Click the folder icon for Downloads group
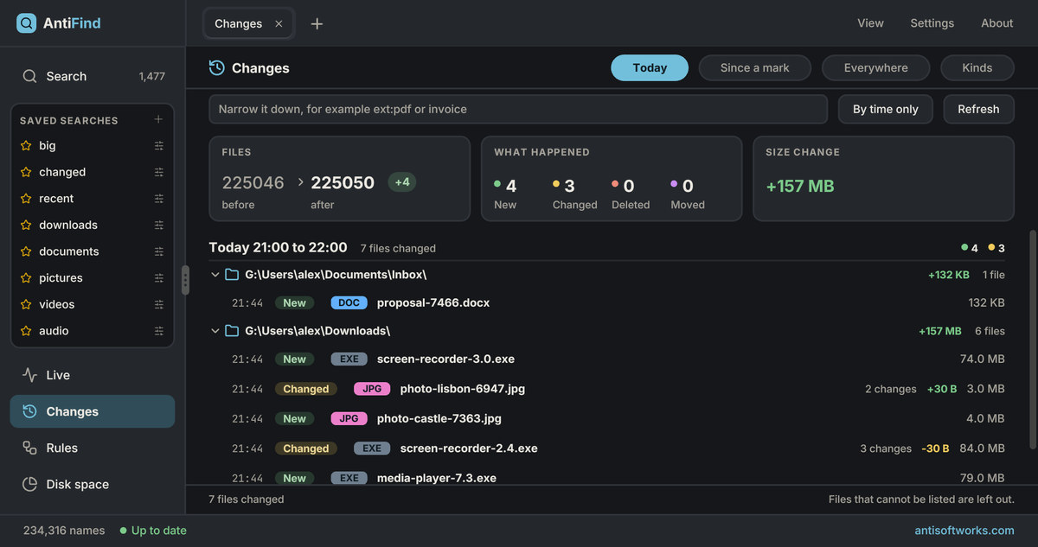The image size is (1038, 547). tap(232, 331)
